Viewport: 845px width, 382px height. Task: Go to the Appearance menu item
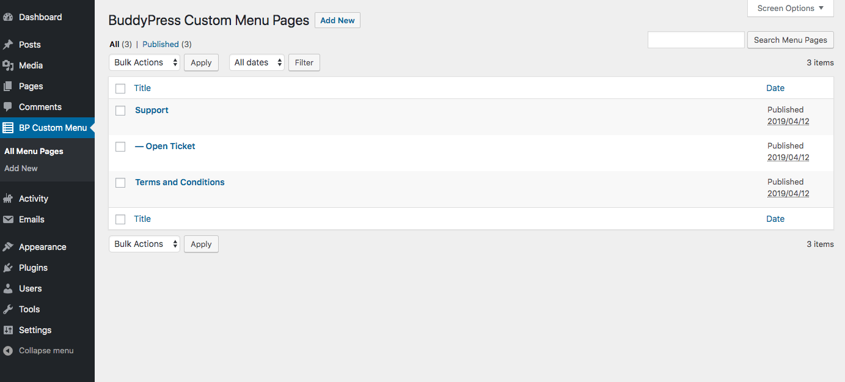42,247
